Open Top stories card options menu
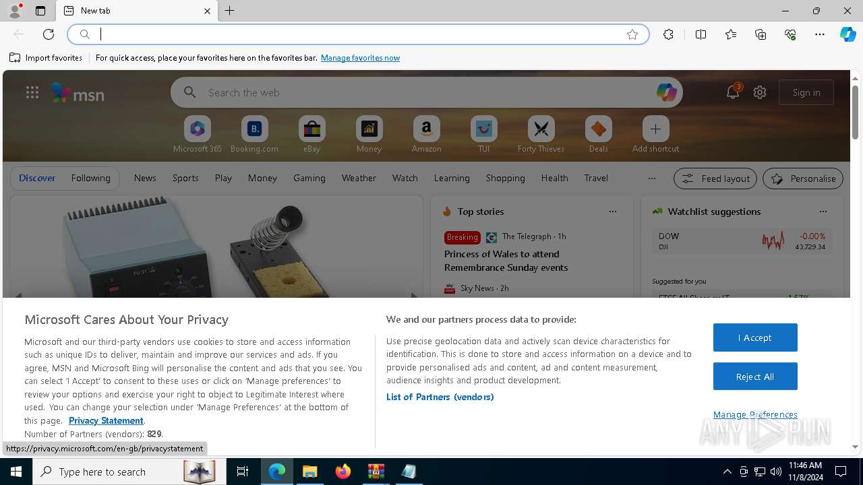 tap(612, 212)
